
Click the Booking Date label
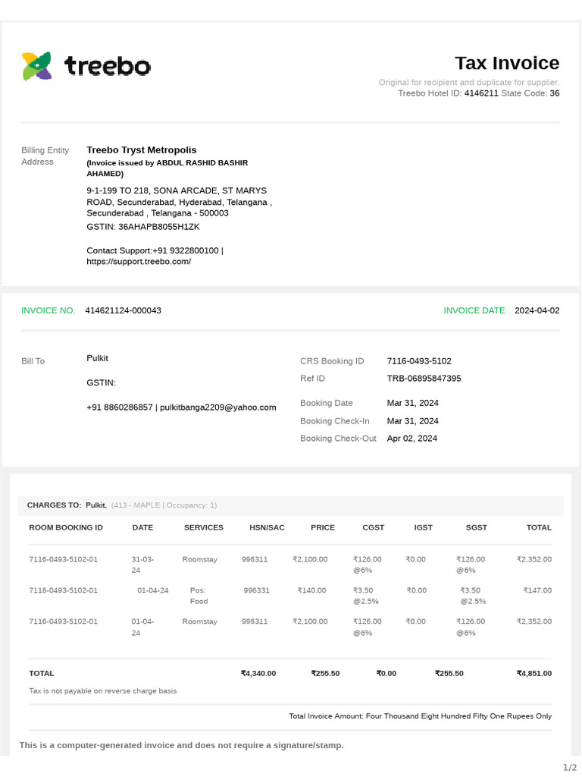pos(326,403)
